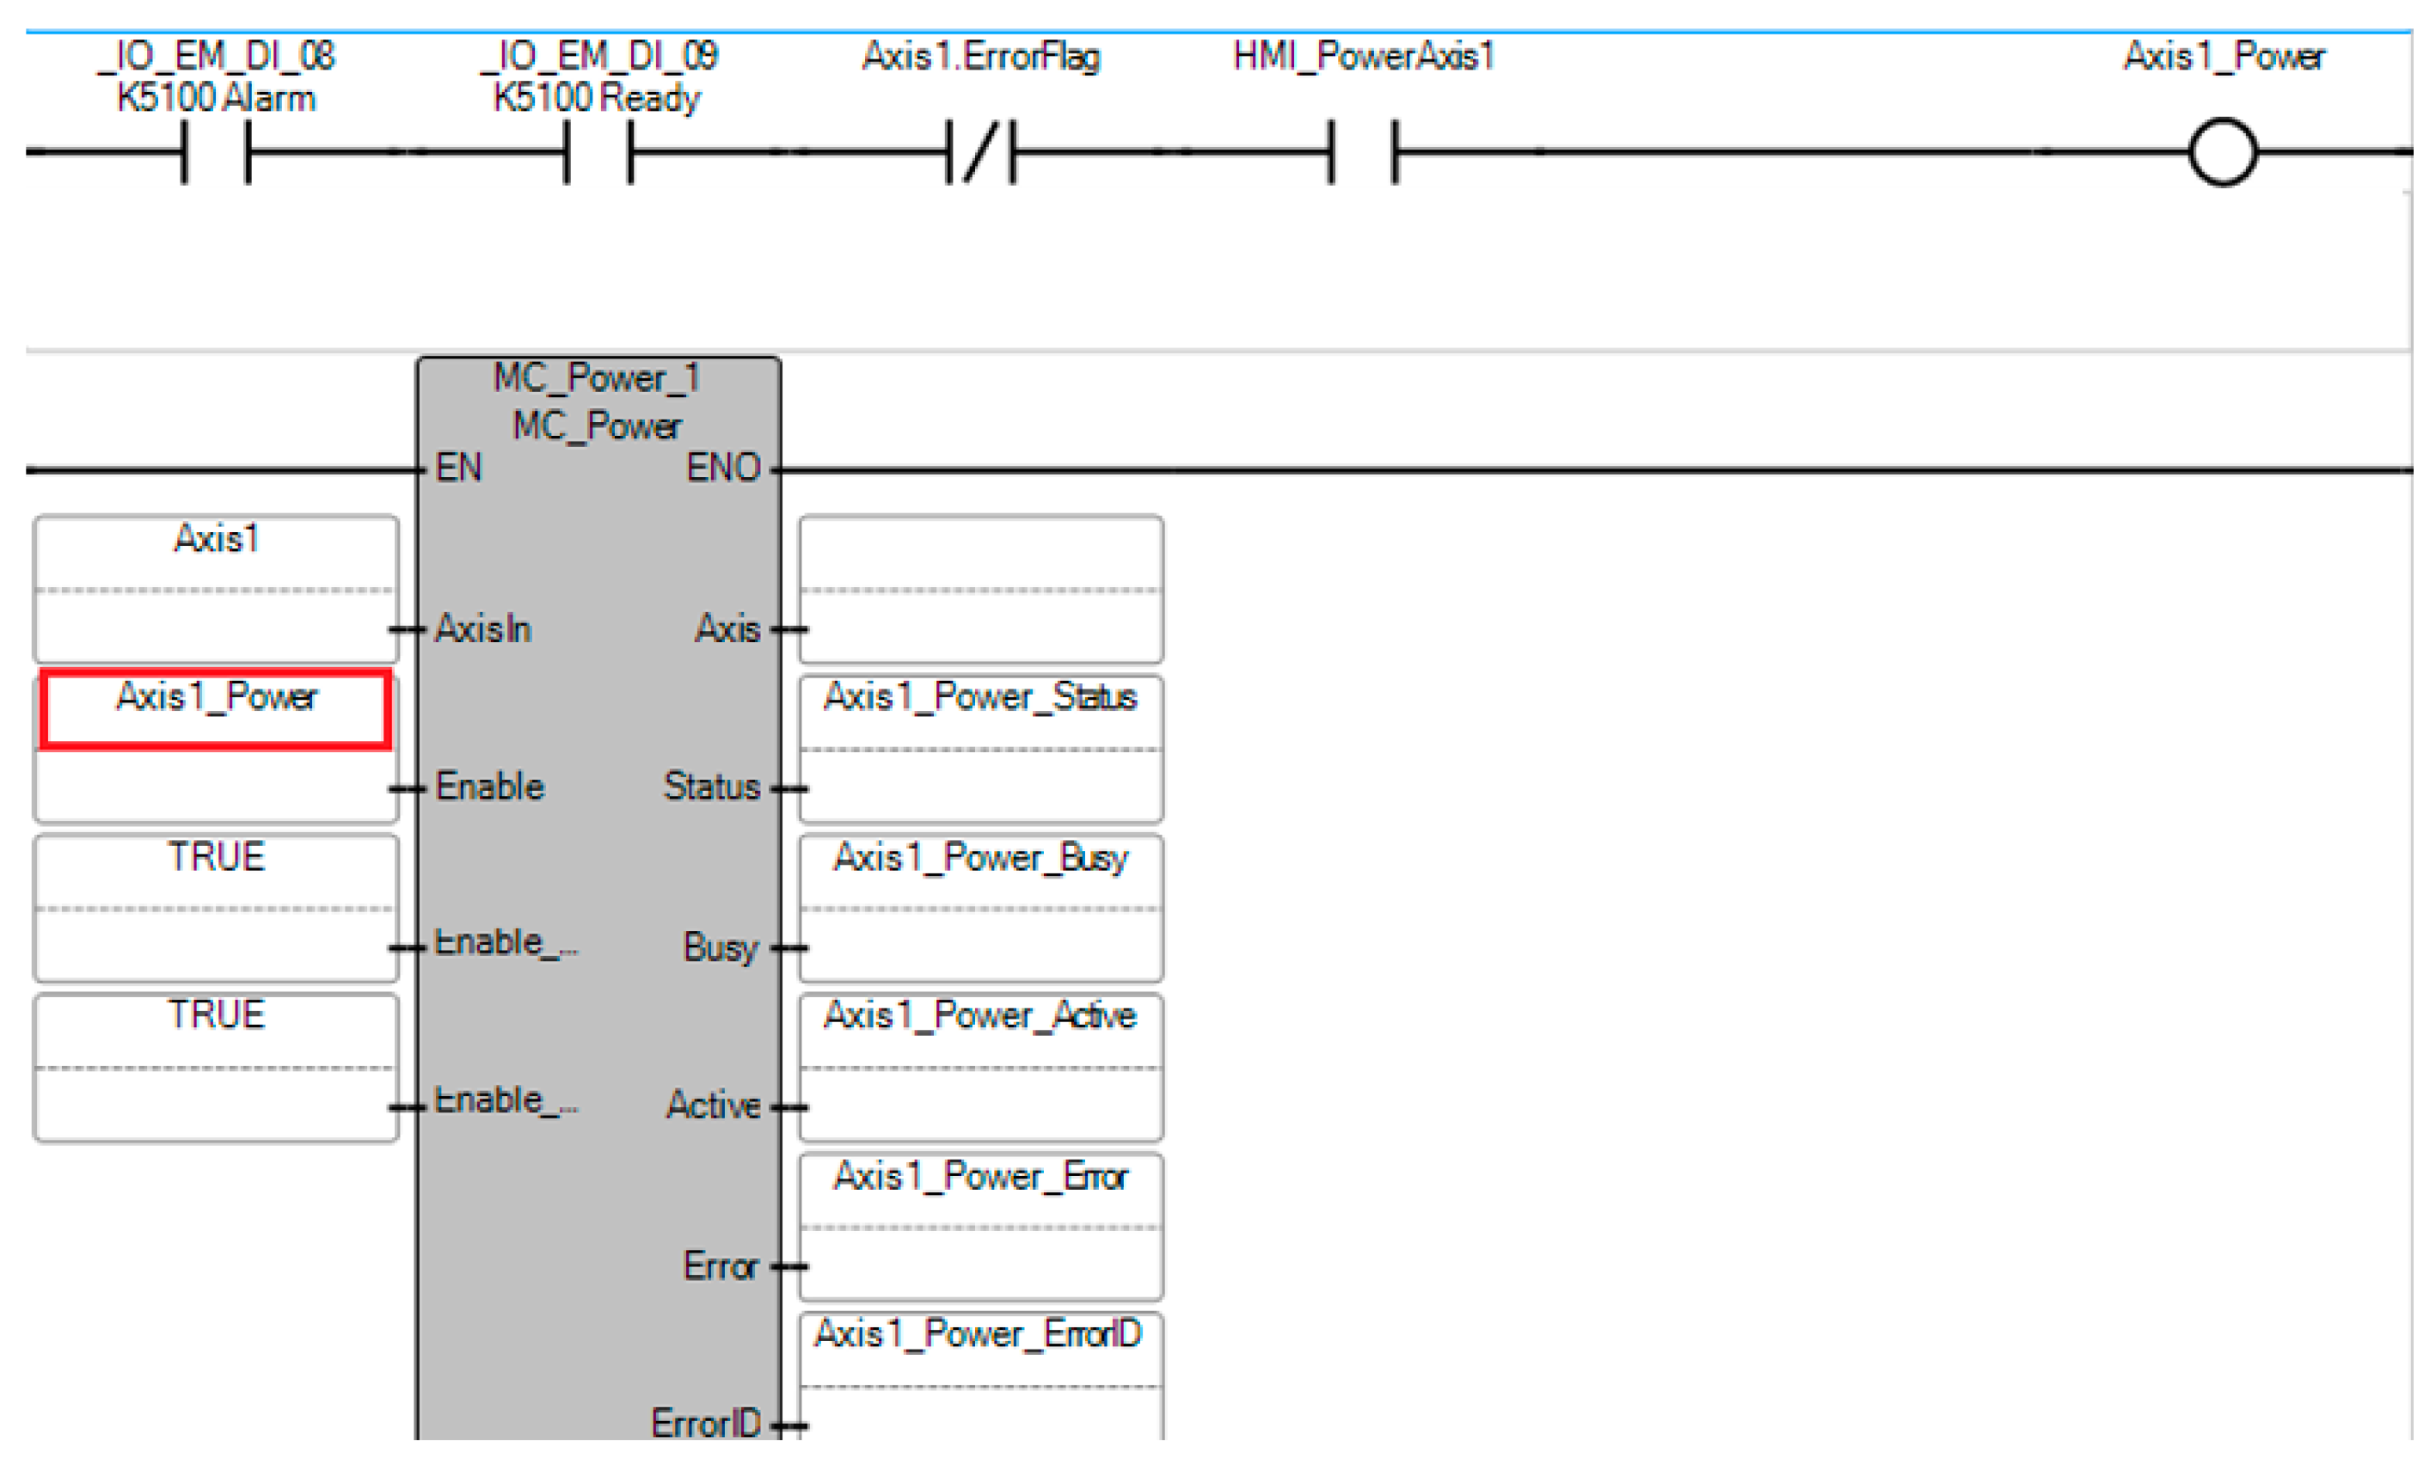The width and height of the screenshot is (2436, 1470).
Task: Click the EN input pin on MC_Power
Action: (x=457, y=468)
